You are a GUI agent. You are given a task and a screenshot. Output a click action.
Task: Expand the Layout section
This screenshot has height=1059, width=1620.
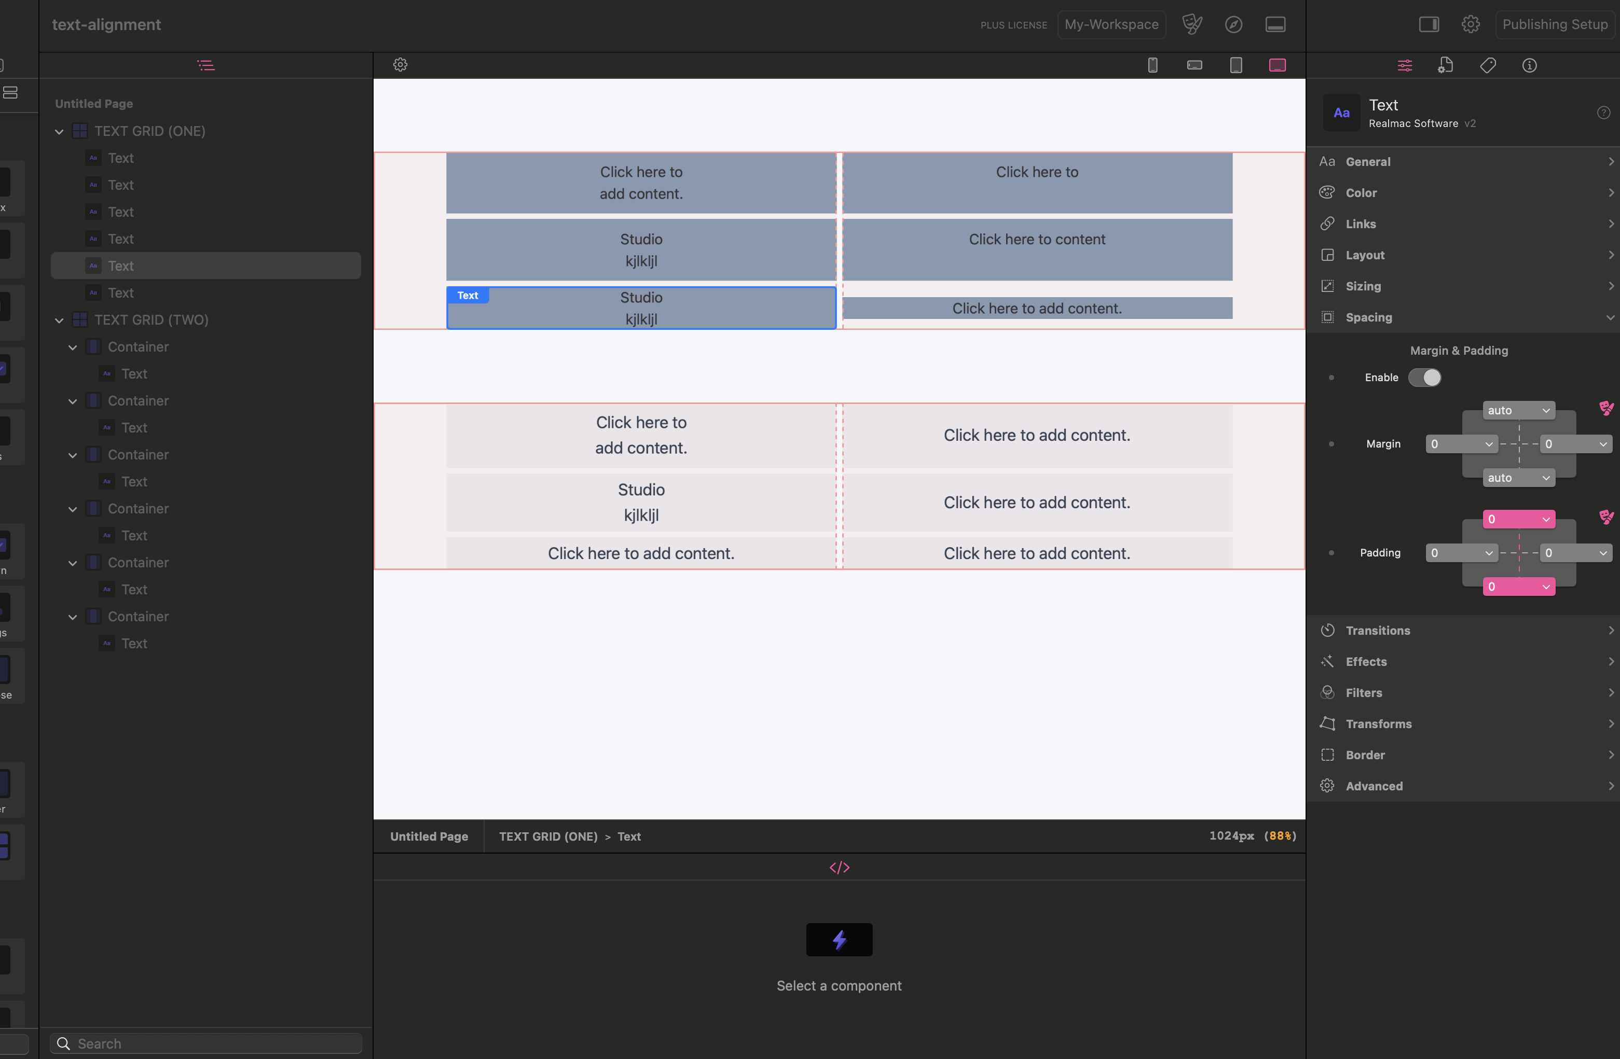click(x=1463, y=255)
